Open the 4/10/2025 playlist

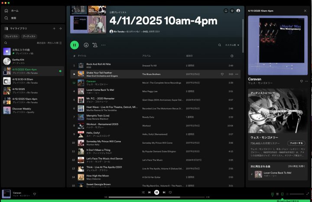click(x=33, y=91)
